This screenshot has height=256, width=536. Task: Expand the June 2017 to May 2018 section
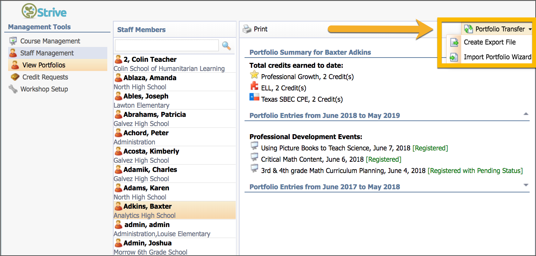(526, 185)
